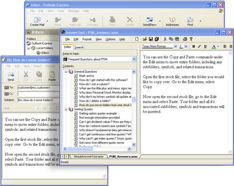Open the AnswerTool File menu

(x=68, y=39)
